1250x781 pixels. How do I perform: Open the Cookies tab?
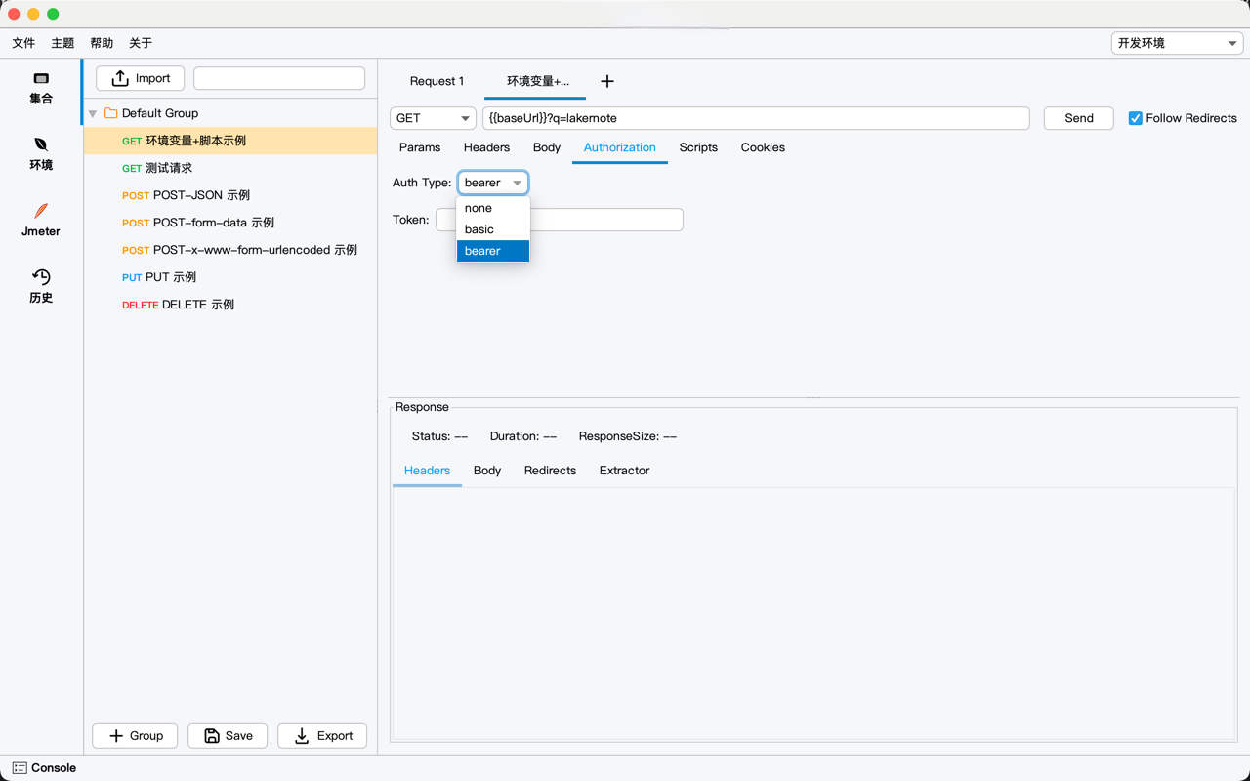click(763, 147)
